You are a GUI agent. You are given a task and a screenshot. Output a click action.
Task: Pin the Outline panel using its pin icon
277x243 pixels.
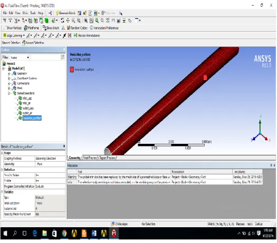click(64, 50)
